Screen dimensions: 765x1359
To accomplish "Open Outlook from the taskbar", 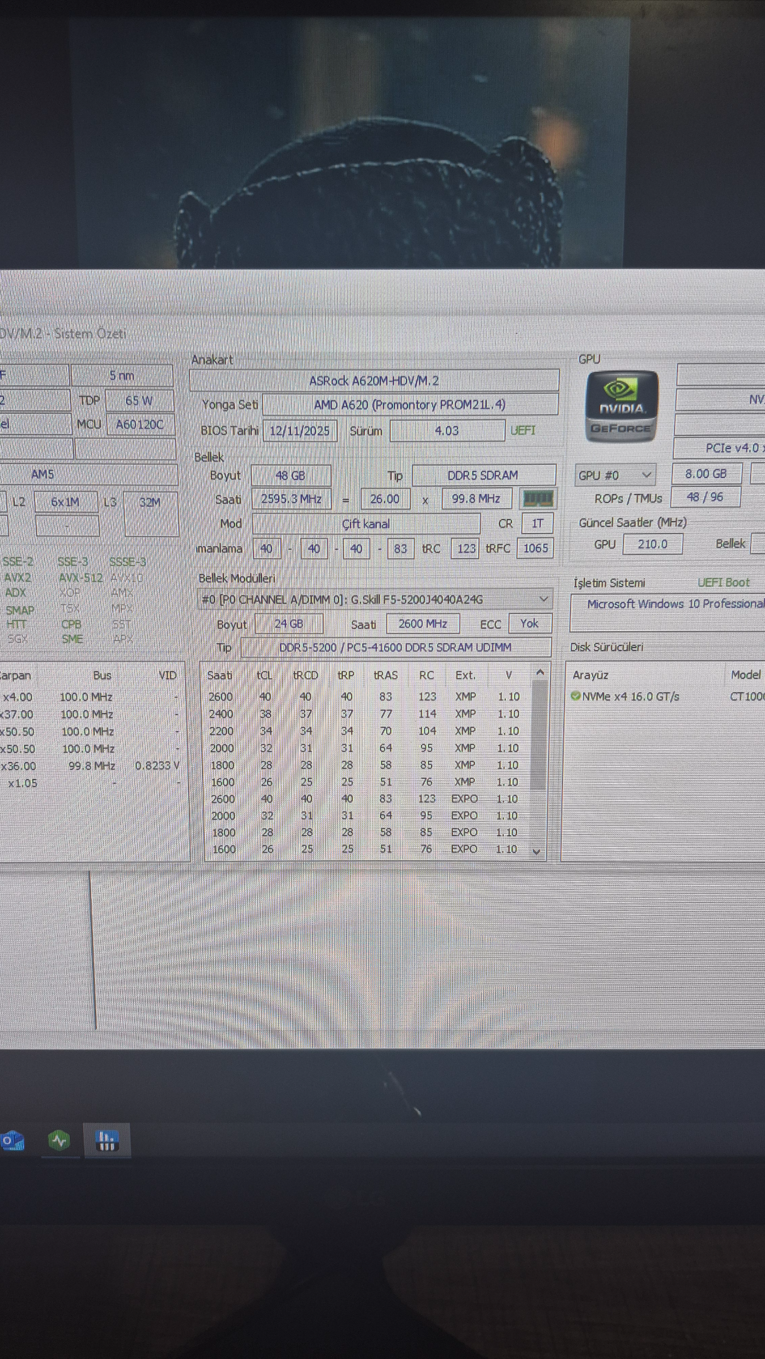I will pyautogui.click(x=13, y=1141).
